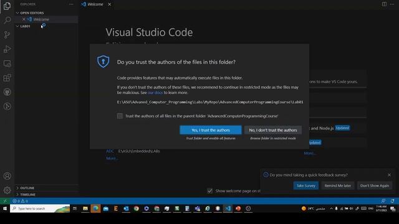This screenshot has width=399, height=224.
Task: Open the Run and Debug view
Action: click(7, 49)
